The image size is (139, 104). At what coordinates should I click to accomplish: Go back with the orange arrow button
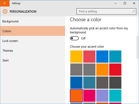click(5, 3)
